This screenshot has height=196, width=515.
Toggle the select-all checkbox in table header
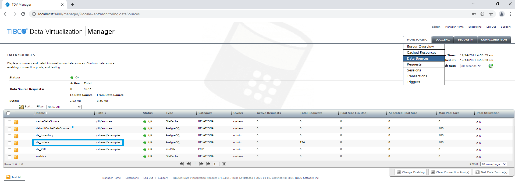[x=8, y=113]
